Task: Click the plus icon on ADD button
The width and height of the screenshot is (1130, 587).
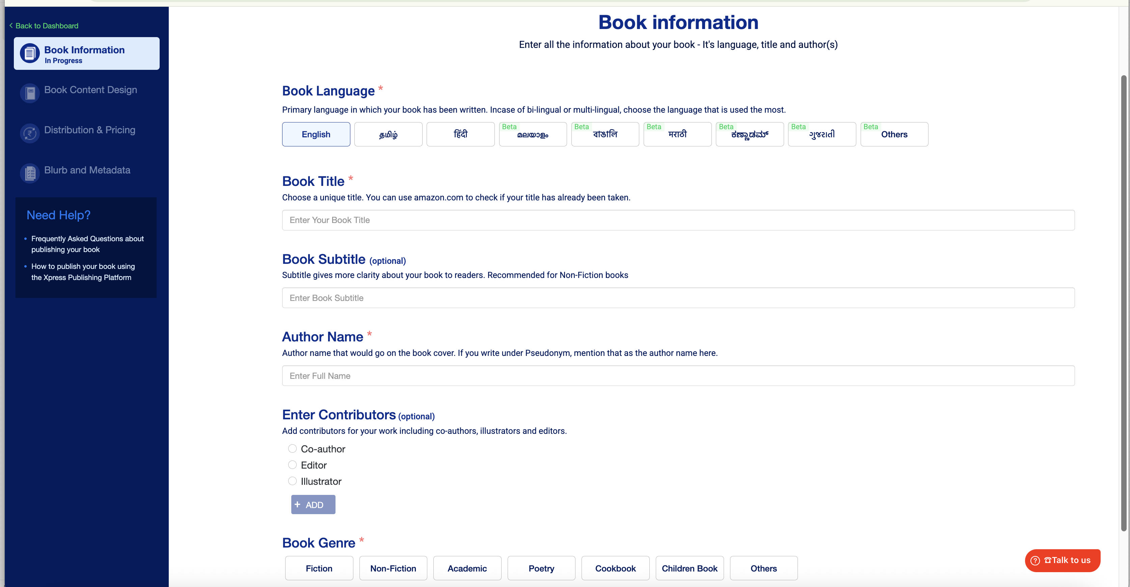Action: coord(297,504)
